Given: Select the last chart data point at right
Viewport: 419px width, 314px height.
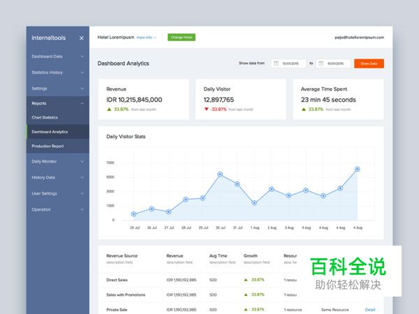Looking at the screenshot, I should click(358, 169).
